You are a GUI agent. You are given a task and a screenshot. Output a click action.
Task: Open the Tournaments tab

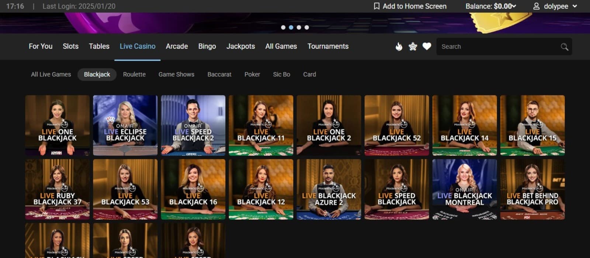pyautogui.click(x=328, y=46)
